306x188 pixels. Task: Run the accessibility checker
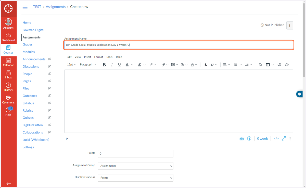(249, 138)
